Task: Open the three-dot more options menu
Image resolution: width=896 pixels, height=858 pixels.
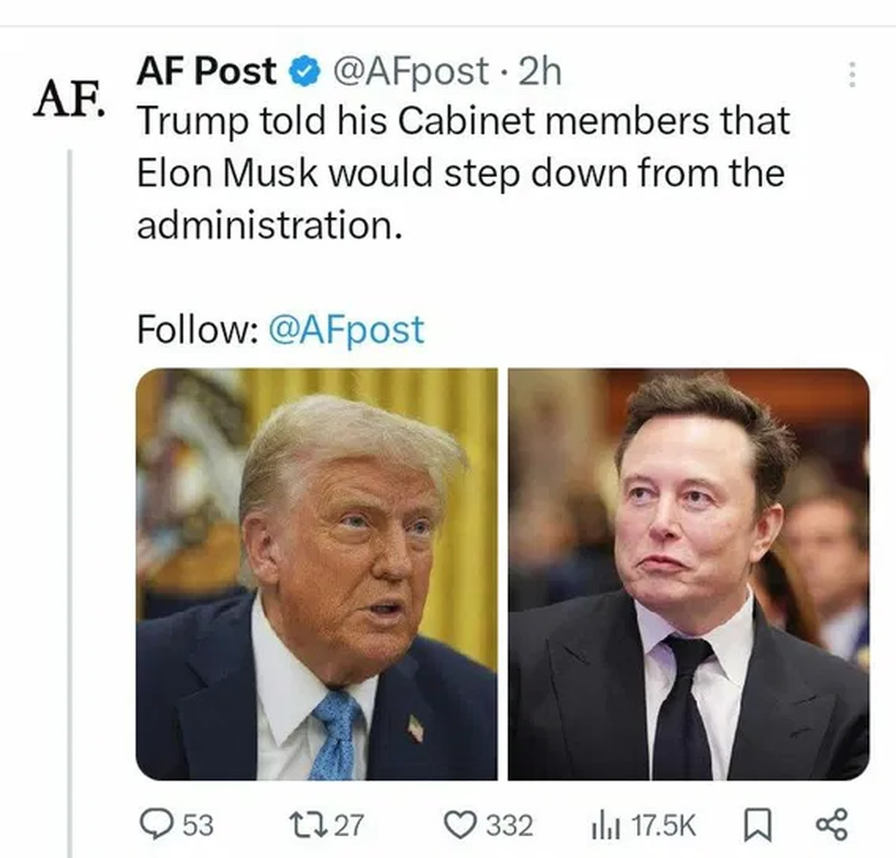Action: (x=850, y=74)
